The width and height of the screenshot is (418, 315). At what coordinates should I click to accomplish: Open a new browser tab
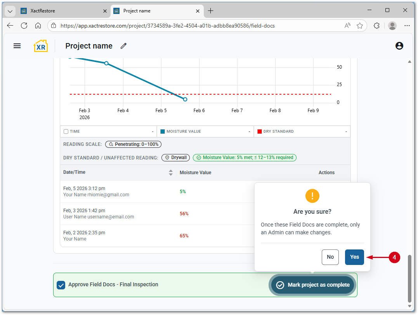tap(210, 11)
